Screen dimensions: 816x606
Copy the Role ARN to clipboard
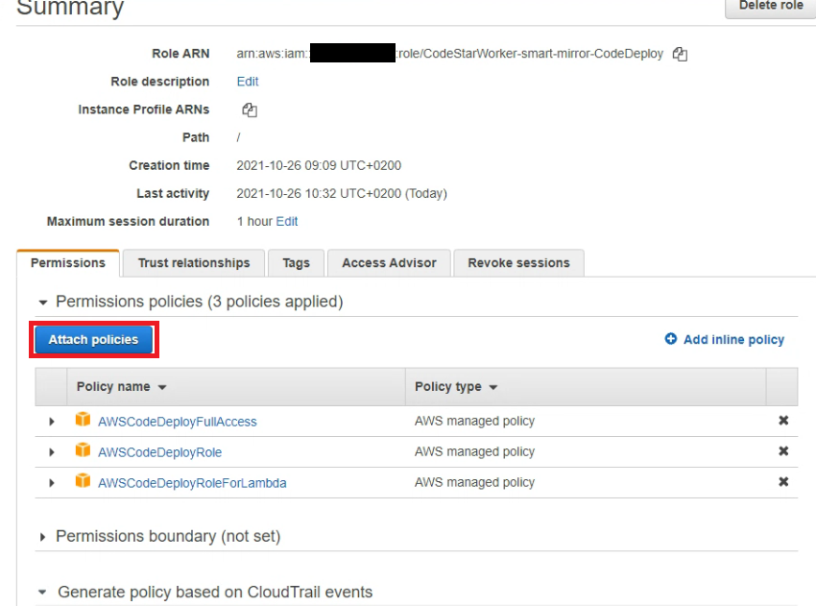pos(680,54)
